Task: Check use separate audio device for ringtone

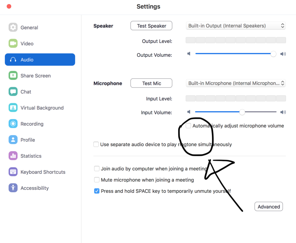Action: click(x=96, y=144)
